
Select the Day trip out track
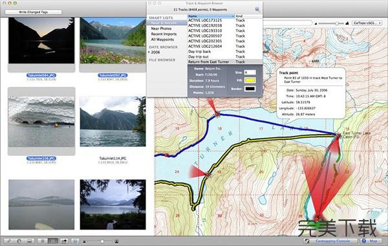click(224, 57)
